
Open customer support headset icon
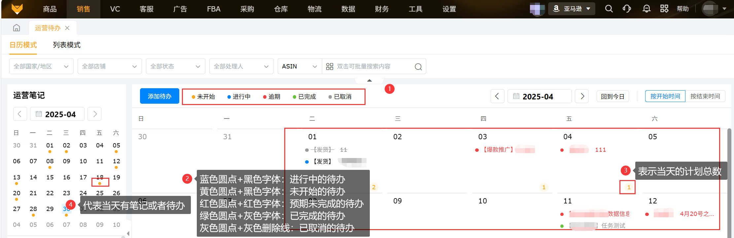[627, 9]
